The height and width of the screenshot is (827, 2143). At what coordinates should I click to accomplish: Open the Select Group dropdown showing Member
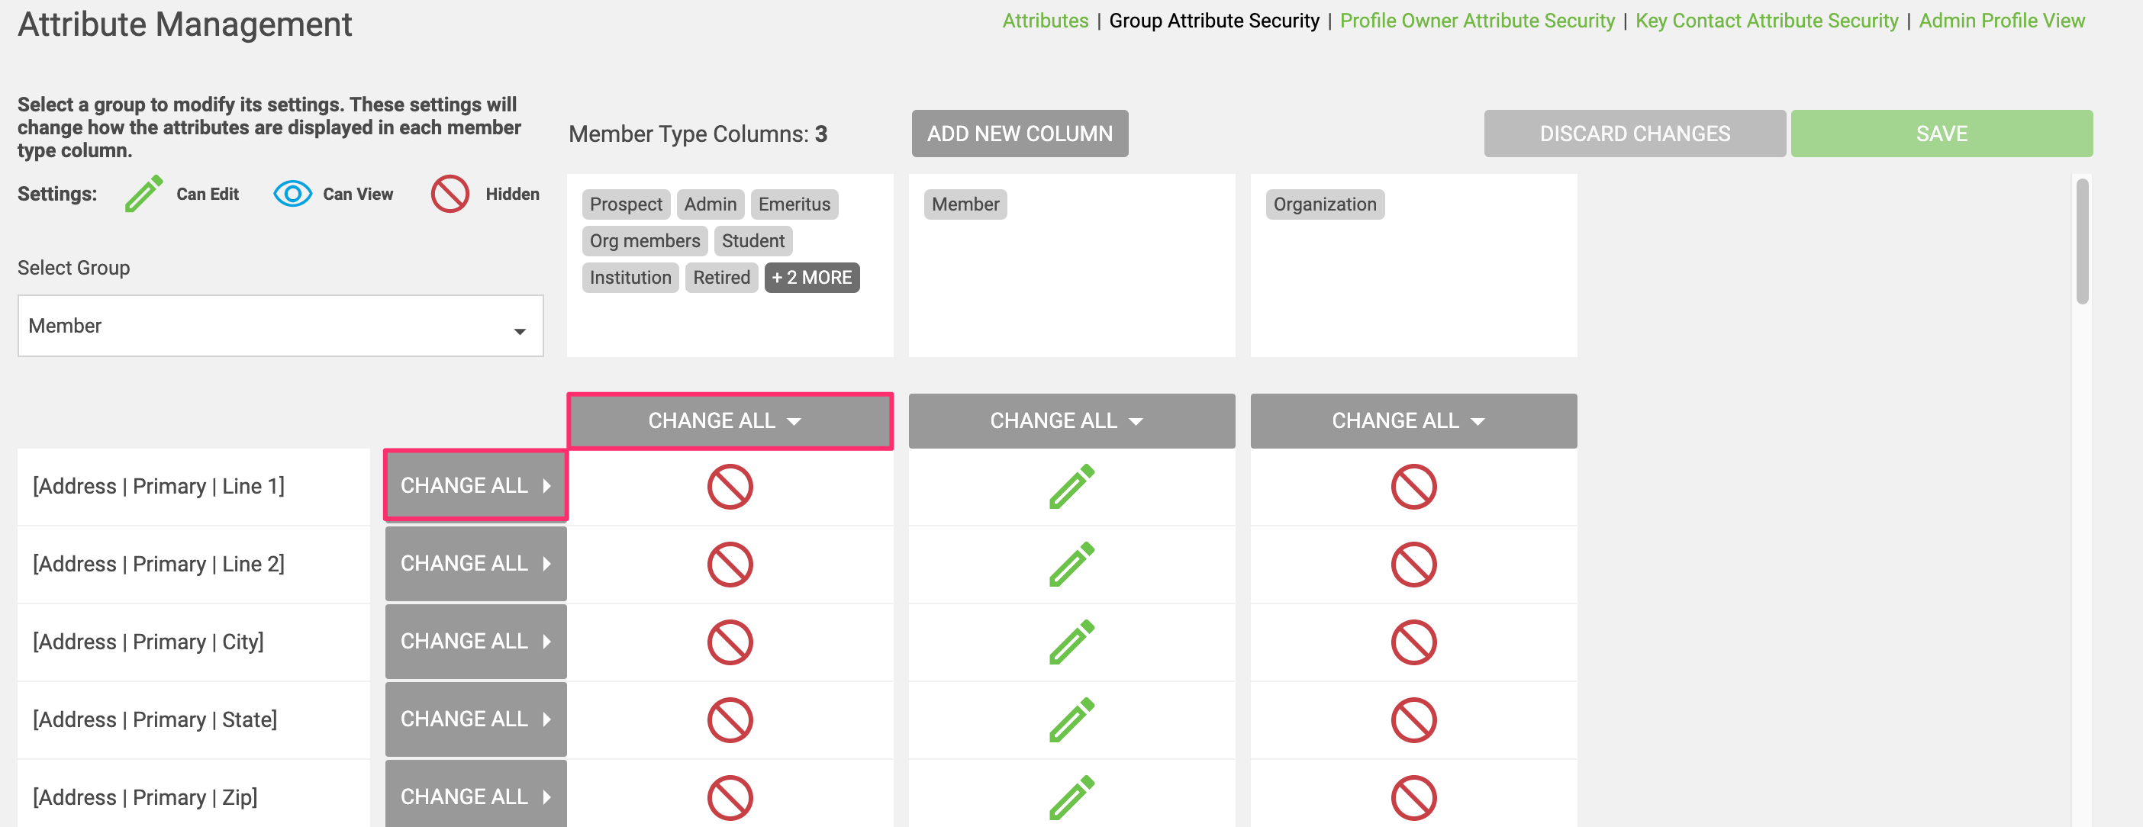[x=280, y=326]
